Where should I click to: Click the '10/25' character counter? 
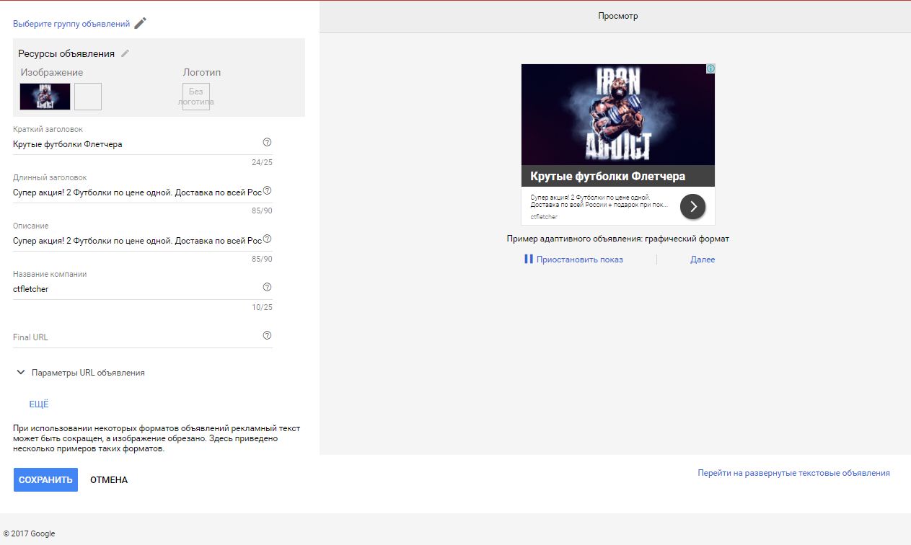click(262, 307)
